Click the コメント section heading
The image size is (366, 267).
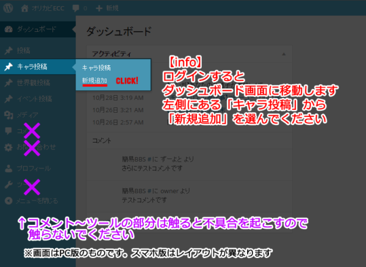[x=101, y=141]
